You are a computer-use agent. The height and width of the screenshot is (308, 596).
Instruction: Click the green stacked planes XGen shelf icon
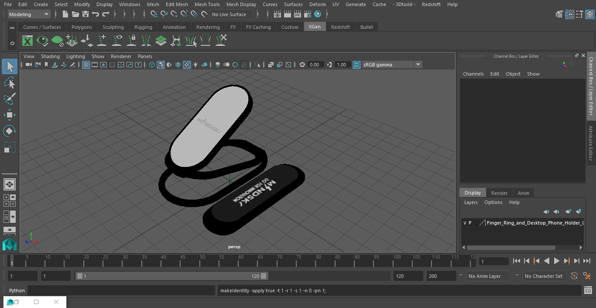161,41
